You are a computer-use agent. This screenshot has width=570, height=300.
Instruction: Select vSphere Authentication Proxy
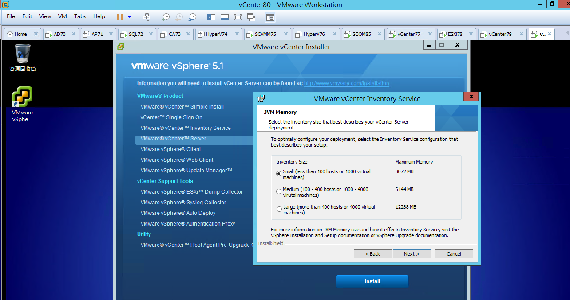click(188, 224)
